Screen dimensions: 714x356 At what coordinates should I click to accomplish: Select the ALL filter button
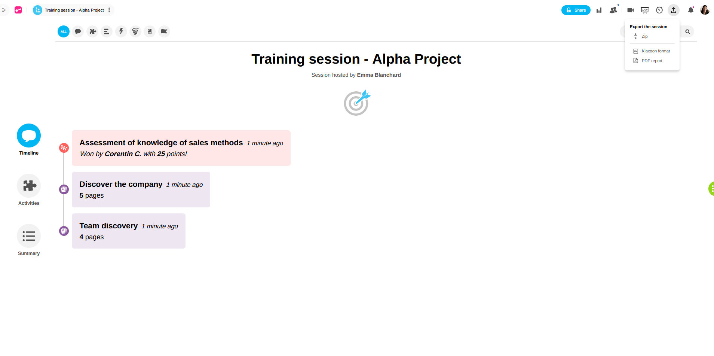click(64, 31)
